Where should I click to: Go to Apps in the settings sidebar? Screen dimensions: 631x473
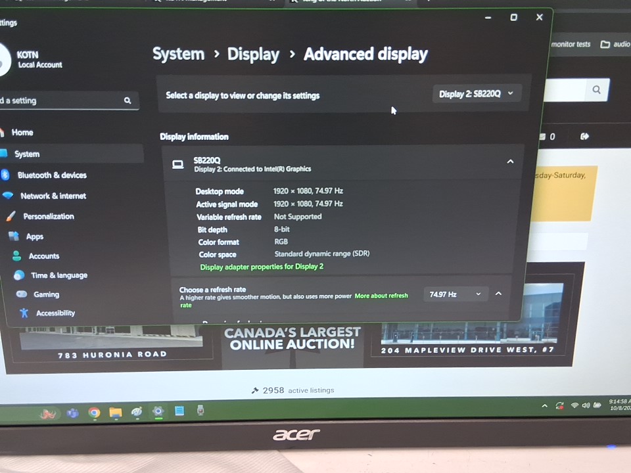coord(34,236)
